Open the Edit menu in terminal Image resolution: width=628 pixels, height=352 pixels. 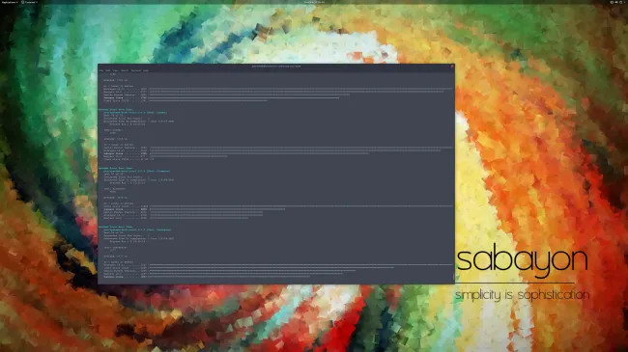coord(108,70)
